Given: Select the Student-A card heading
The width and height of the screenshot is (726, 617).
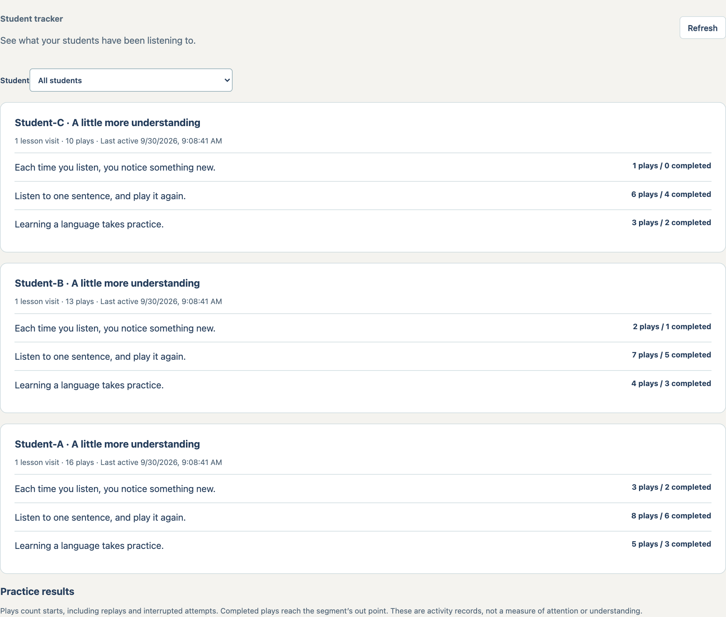Looking at the screenshot, I should [x=107, y=444].
